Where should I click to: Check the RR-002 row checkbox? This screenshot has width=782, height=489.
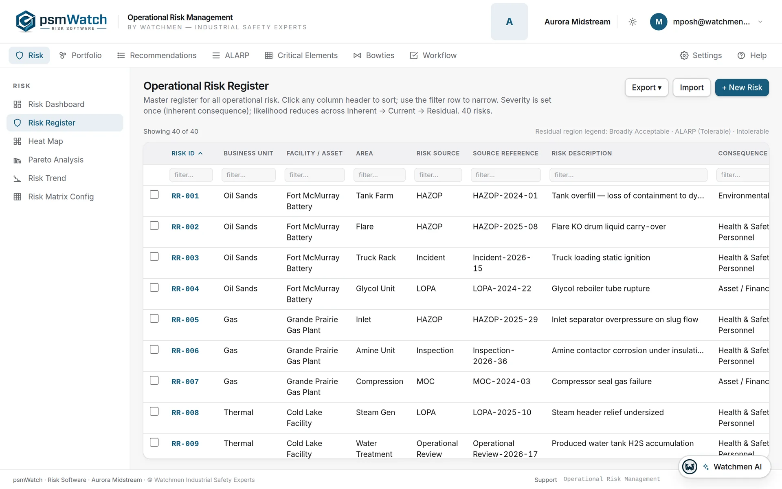click(154, 226)
